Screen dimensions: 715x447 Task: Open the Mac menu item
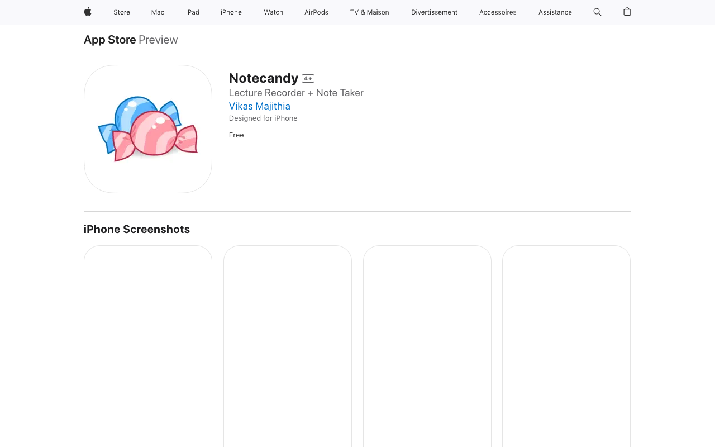(158, 12)
